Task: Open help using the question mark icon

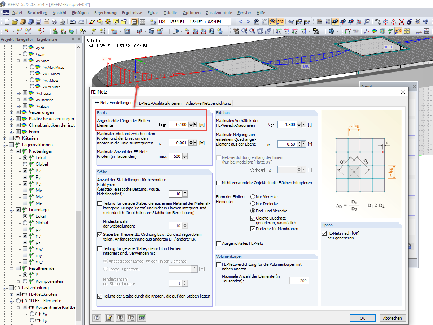Action: click(96, 318)
